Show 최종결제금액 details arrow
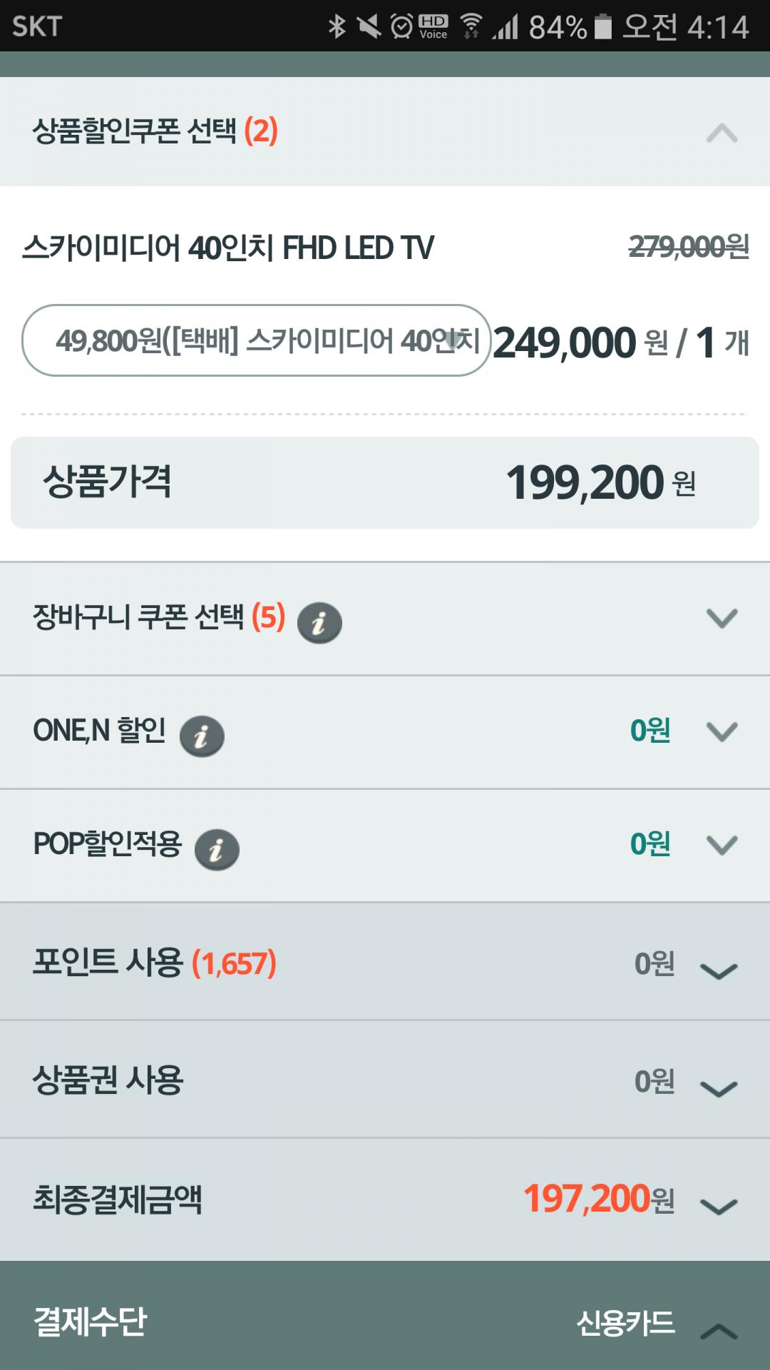Image resolution: width=770 pixels, height=1370 pixels. (x=719, y=1206)
